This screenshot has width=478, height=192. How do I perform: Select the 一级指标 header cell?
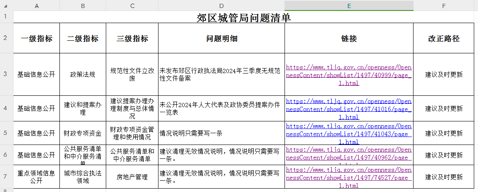coord(37,39)
